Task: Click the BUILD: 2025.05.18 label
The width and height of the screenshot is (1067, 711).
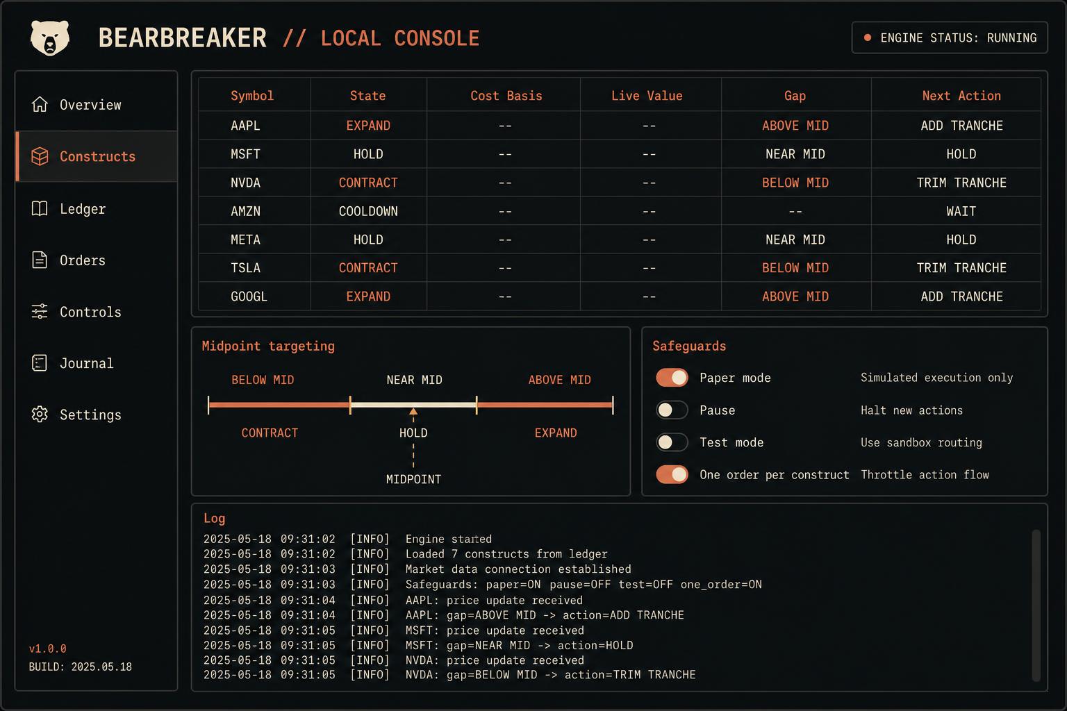Action: point(80,667)
